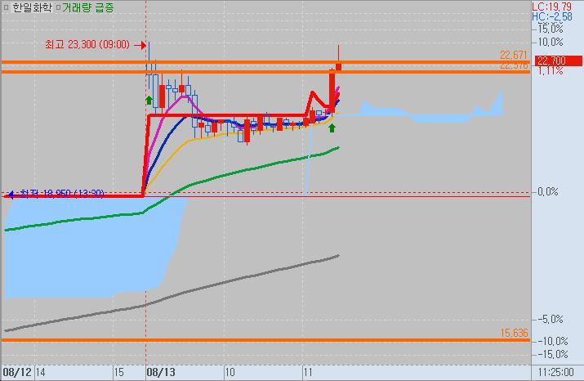Click the HC:-2.58 readout
584x381 pixels.
coord(552,16)
